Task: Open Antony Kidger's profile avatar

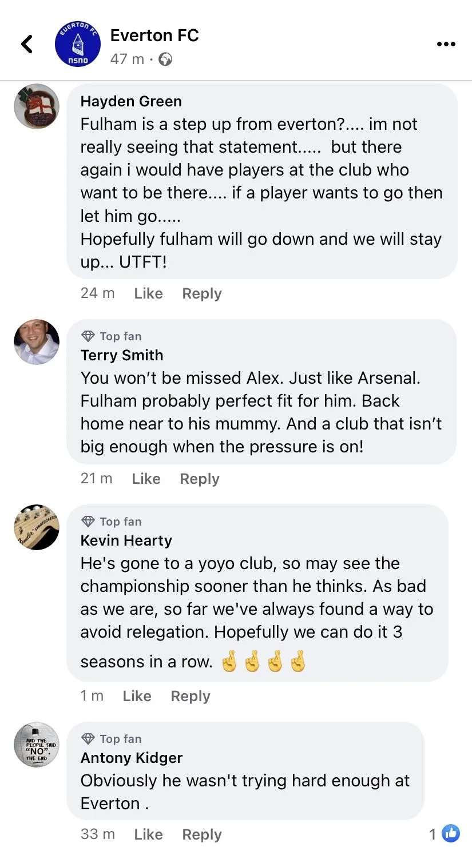Action: pos(37,745)
